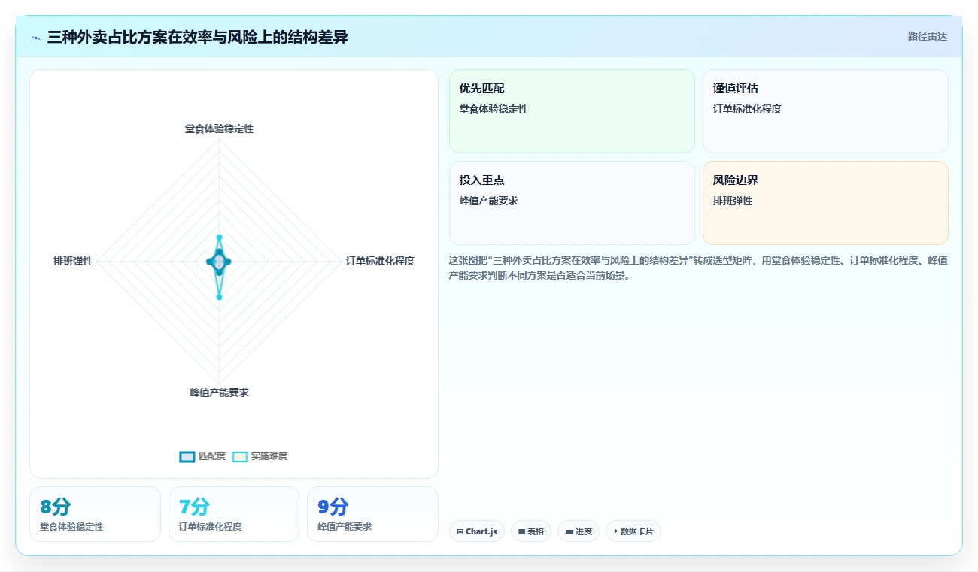Click 堂食体验稳定性 text in 优先匹配 card
The width and height of the screenshot is (978, 572).
click(x=494, y=109)
